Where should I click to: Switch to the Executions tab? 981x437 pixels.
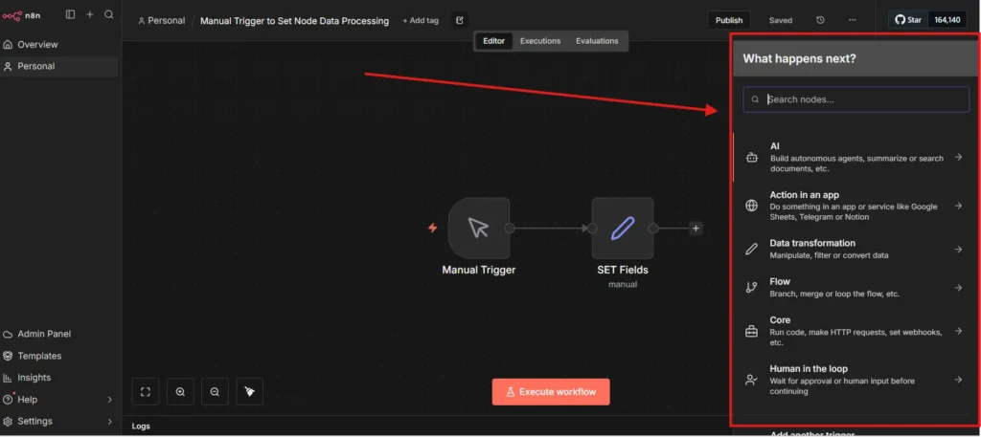[x=540, y=41]
